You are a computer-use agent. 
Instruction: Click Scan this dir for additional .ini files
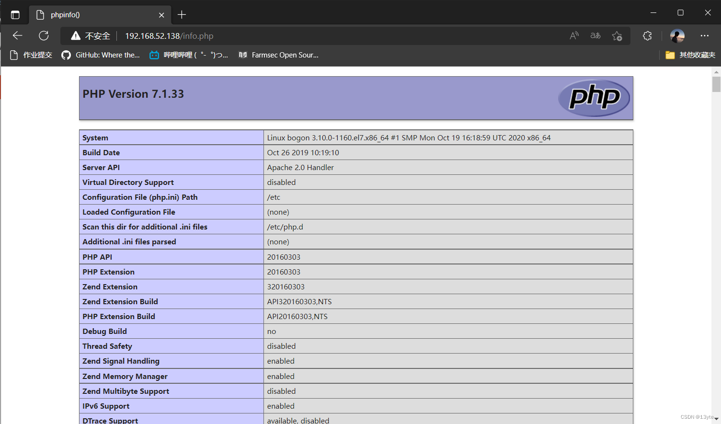pos(145,227)
